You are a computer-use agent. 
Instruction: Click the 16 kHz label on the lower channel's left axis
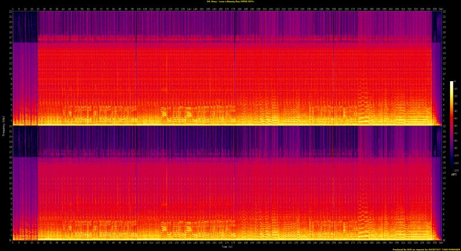point(8,157)
